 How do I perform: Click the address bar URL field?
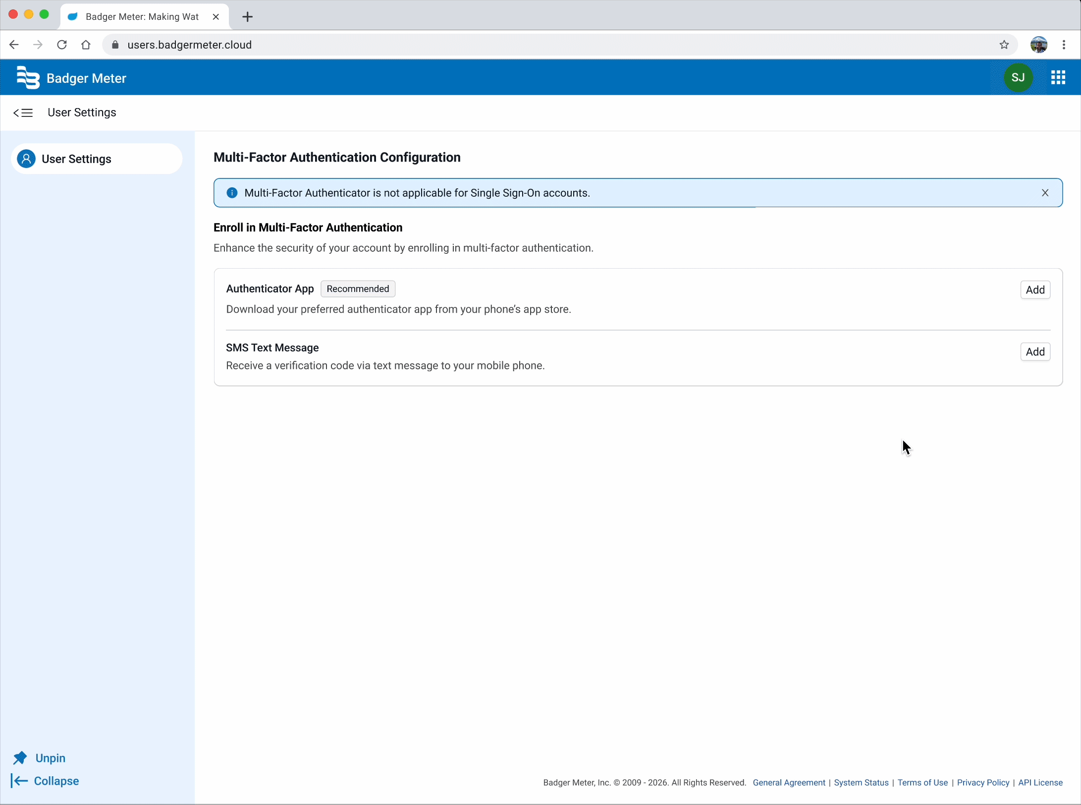(x=560, y=45)
